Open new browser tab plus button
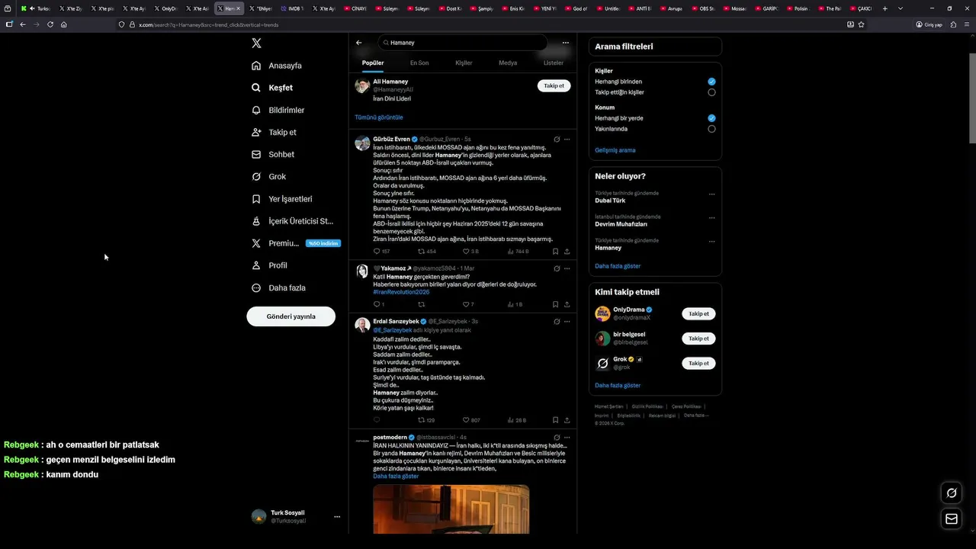This screenshot has width=976, height=549. point(884,8)
